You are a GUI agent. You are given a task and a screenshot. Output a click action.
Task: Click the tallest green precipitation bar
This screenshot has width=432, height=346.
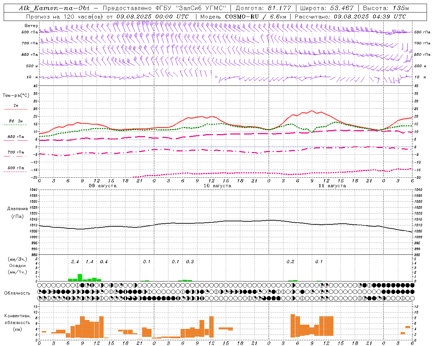[80, 277]
